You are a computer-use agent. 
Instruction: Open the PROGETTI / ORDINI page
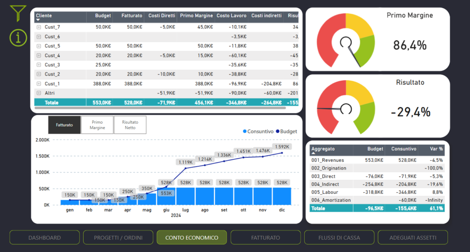click(x=118, y=237)
